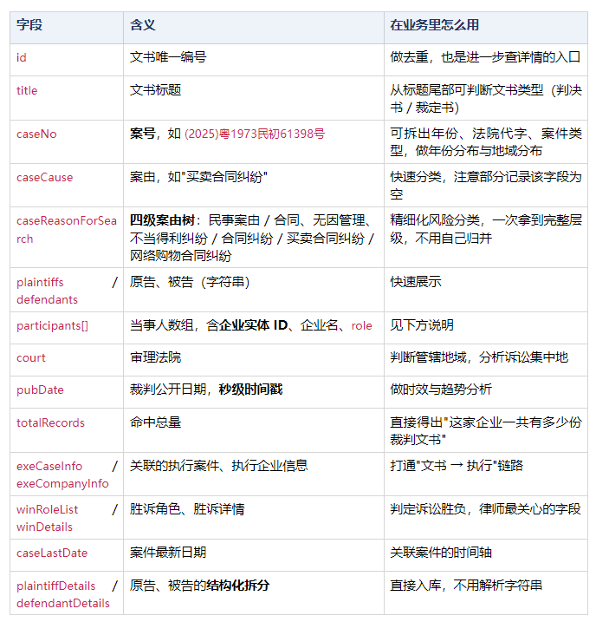Click the case number (2025)粤1973民初61398号
Image resolution: width=596 pixels, height=622 pixels.
tap(255, 134)
